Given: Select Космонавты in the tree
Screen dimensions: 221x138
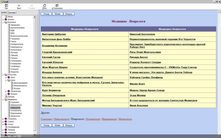Looking at the screenshot, I should 16,50.
